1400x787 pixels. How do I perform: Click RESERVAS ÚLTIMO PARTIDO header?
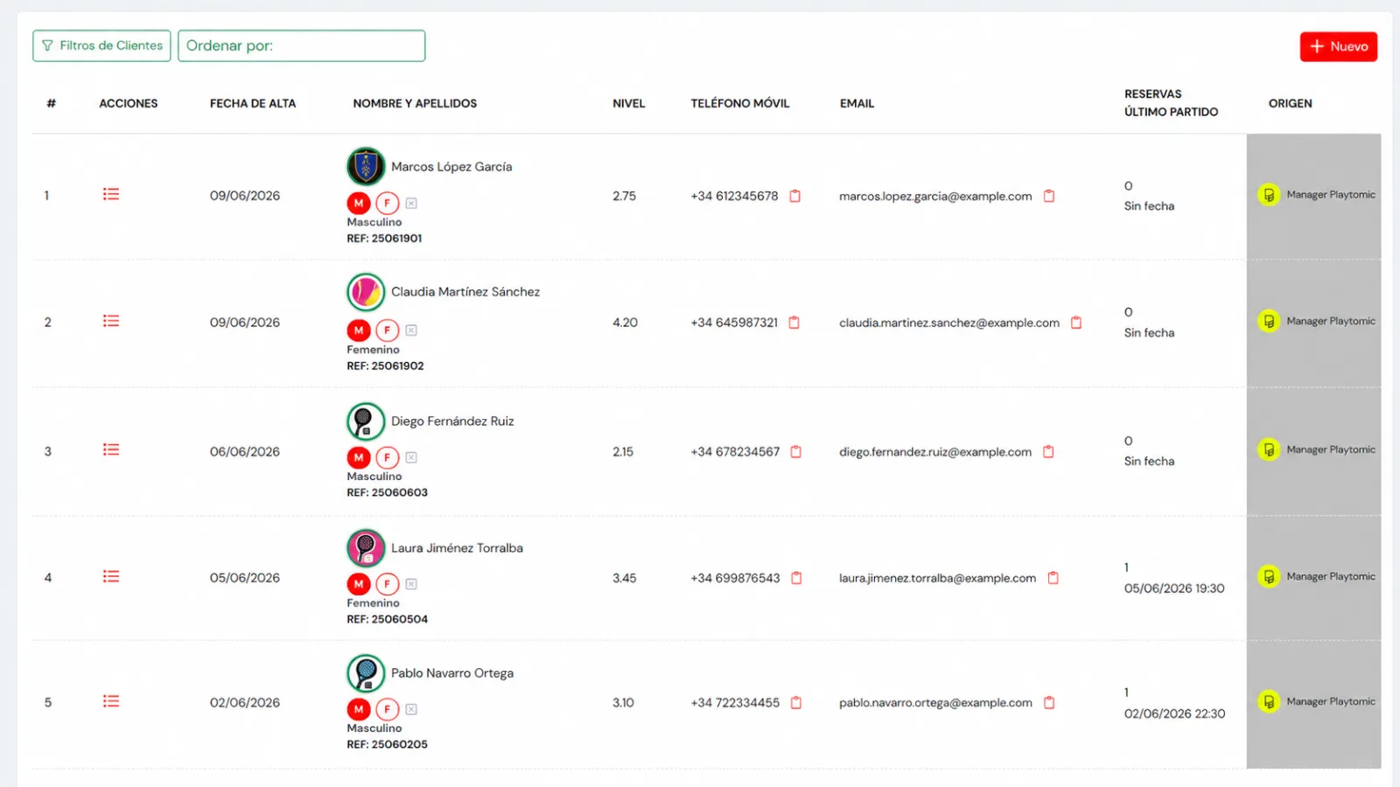[x=1171, y=103]
